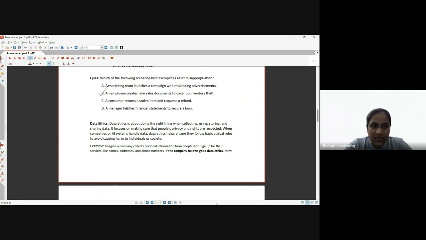Screen dimensions: 426x240
Task: Click the Save document icon
Action: coord(14,47)
